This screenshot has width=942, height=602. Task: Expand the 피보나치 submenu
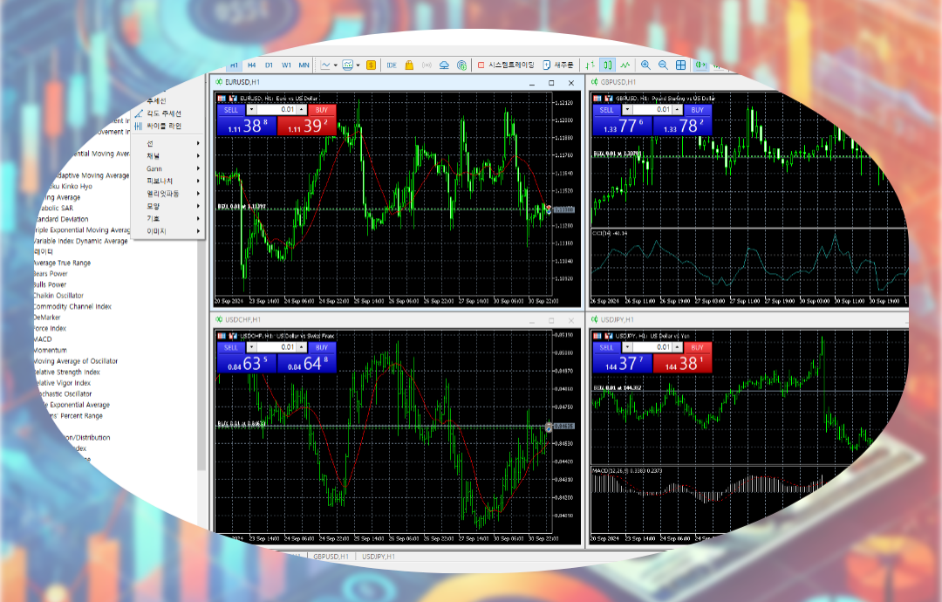coord(169,181)
